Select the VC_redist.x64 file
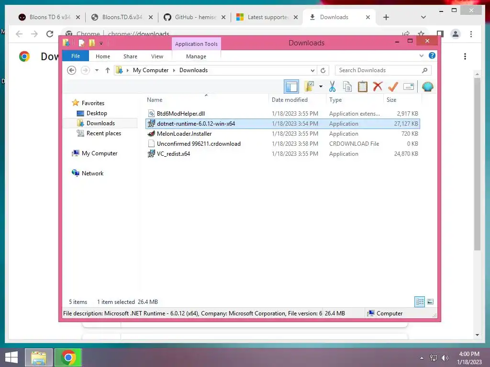The height and width of the screenshot is (367, 490). tap(282, 153)
